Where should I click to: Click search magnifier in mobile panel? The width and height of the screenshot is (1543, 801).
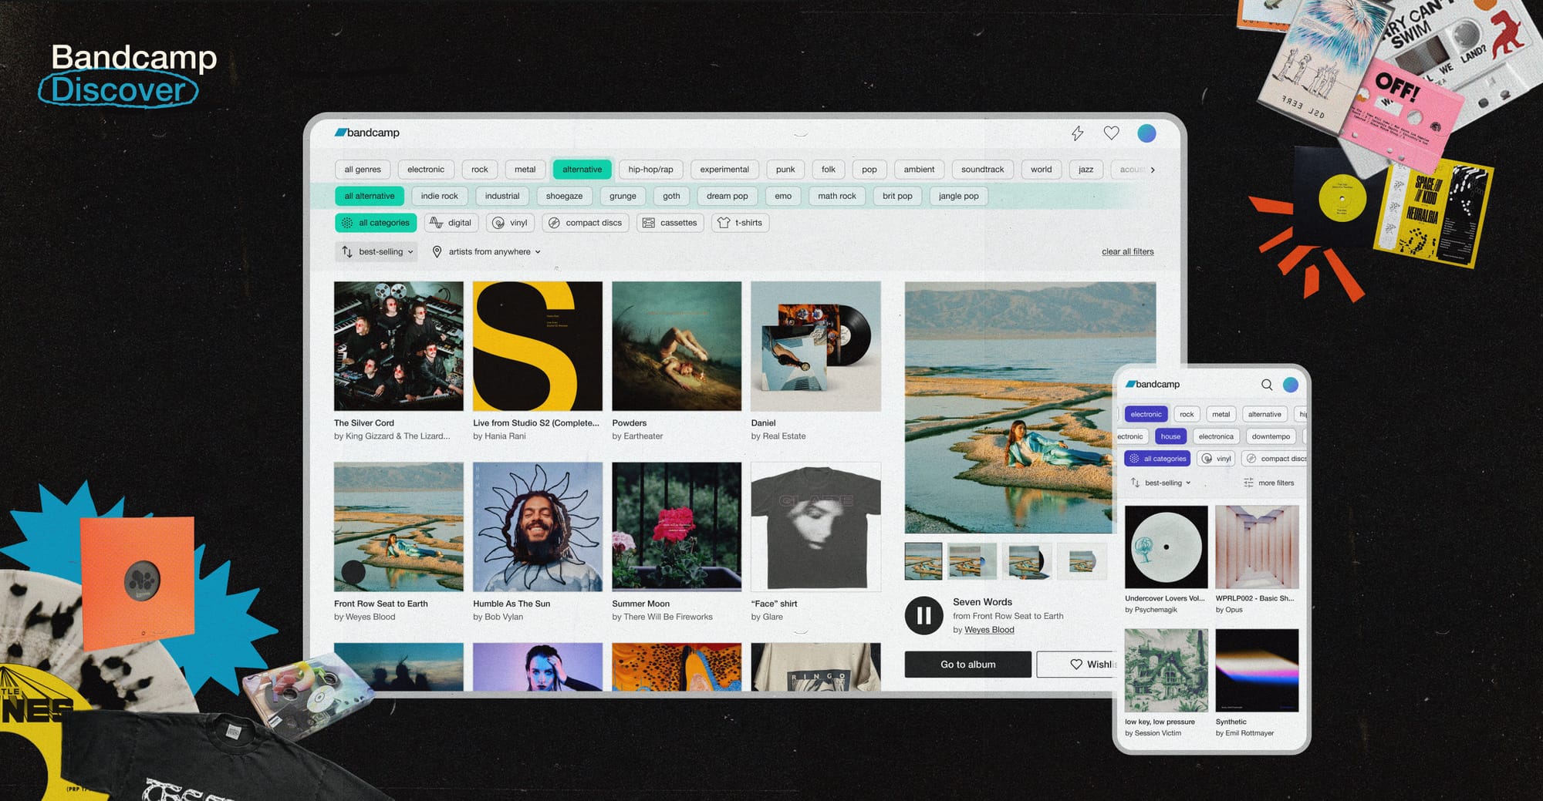point(1266,385)
